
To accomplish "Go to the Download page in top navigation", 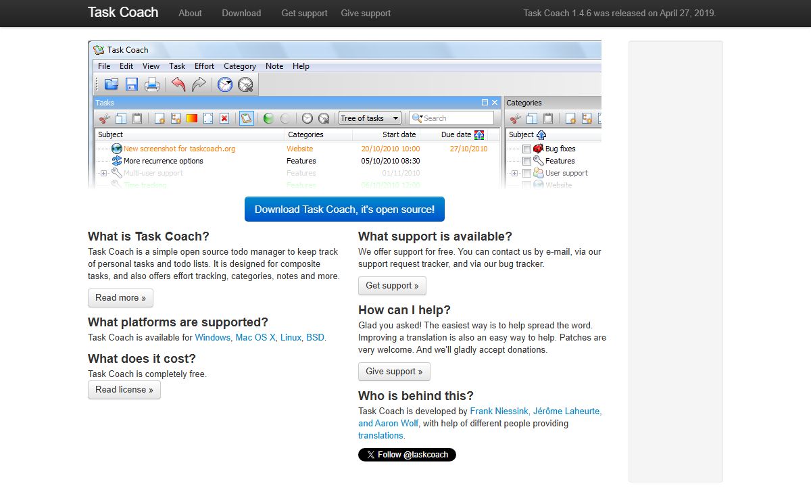I will 241,13.
